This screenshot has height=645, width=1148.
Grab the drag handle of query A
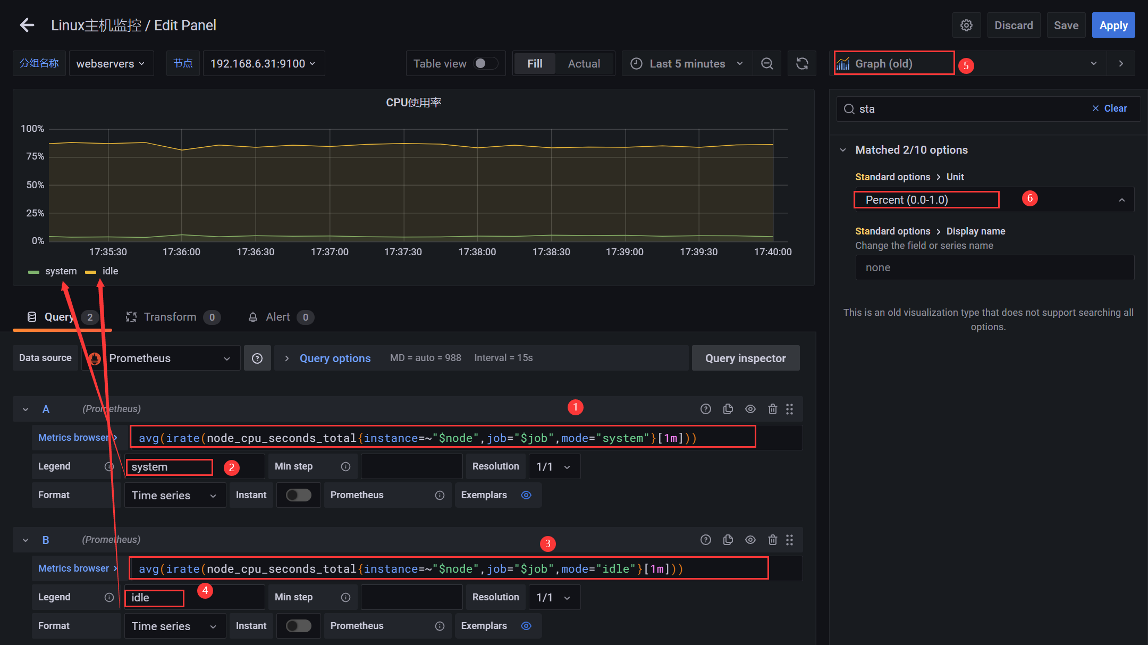coord(789,409)
